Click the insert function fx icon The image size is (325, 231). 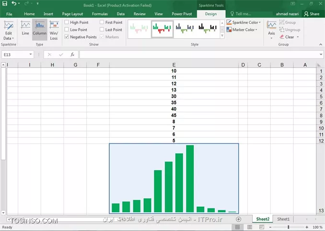[x=72, y=55]
